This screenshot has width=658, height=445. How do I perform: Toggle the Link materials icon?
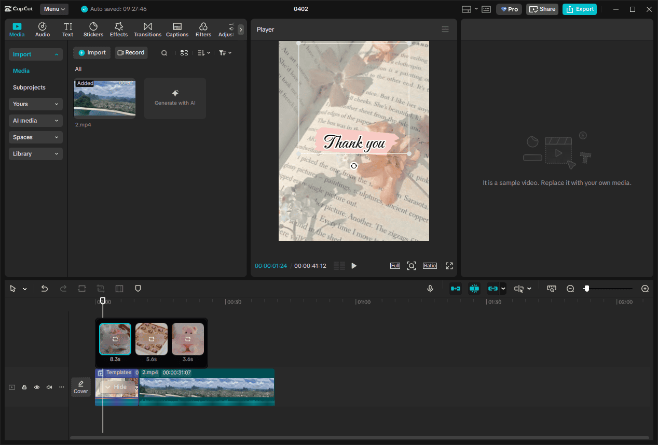[493, 289]
